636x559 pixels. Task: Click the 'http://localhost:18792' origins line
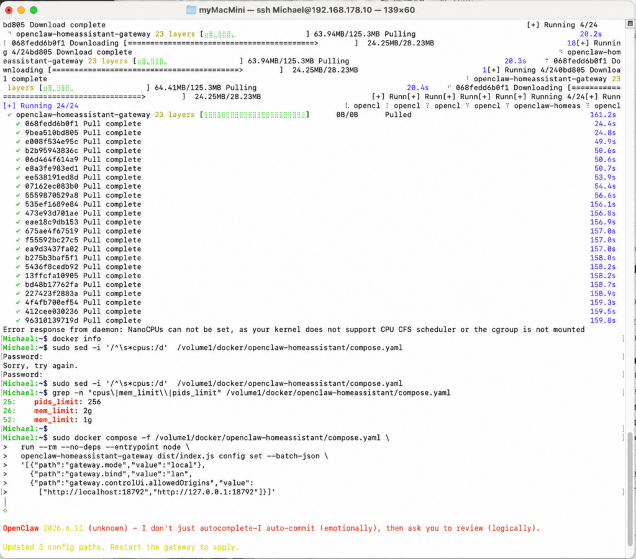tap(157, 492)
